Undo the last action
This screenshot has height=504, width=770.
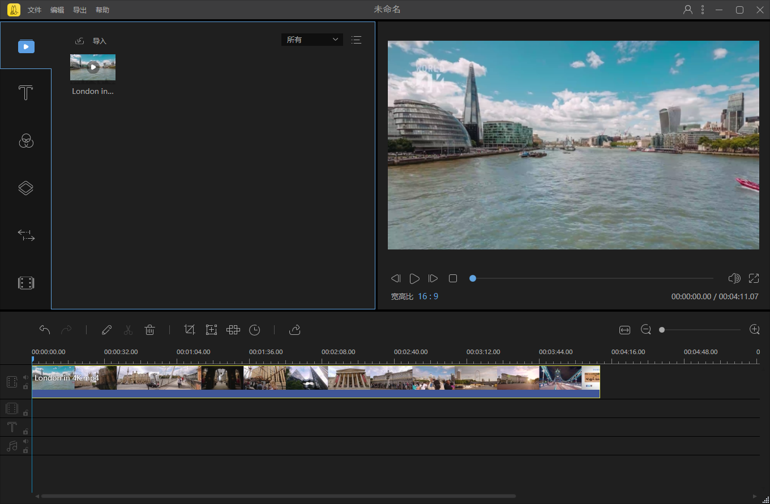click(45, 330)
